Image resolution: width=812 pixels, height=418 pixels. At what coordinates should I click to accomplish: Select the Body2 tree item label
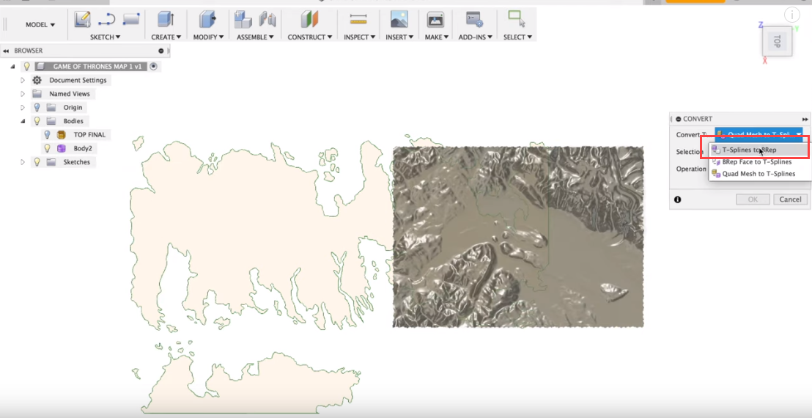(x=82, y=148)
